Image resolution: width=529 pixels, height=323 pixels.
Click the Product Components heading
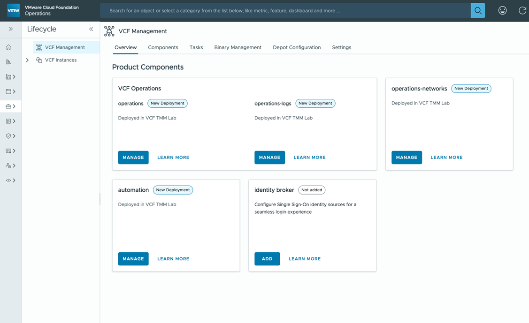pyautogui.click(x=148, y=67)
